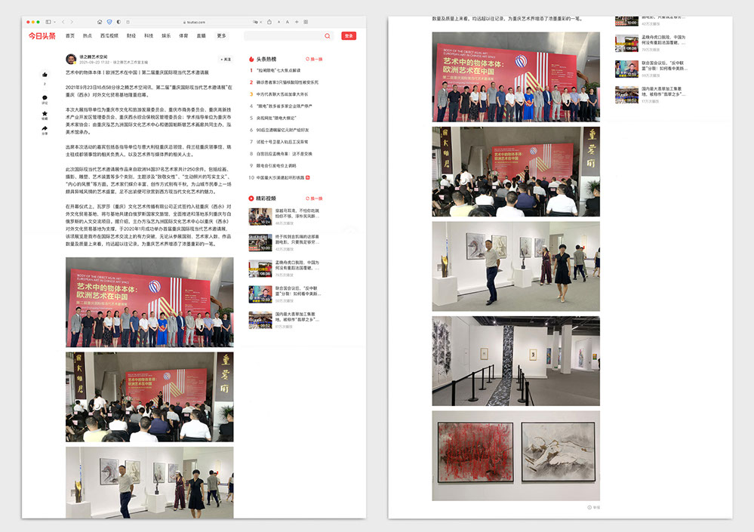This screenshot has width=754, height=532.
Task: Play 联合国会议后 video thumbnail in right page
Action: click(626, 69)
